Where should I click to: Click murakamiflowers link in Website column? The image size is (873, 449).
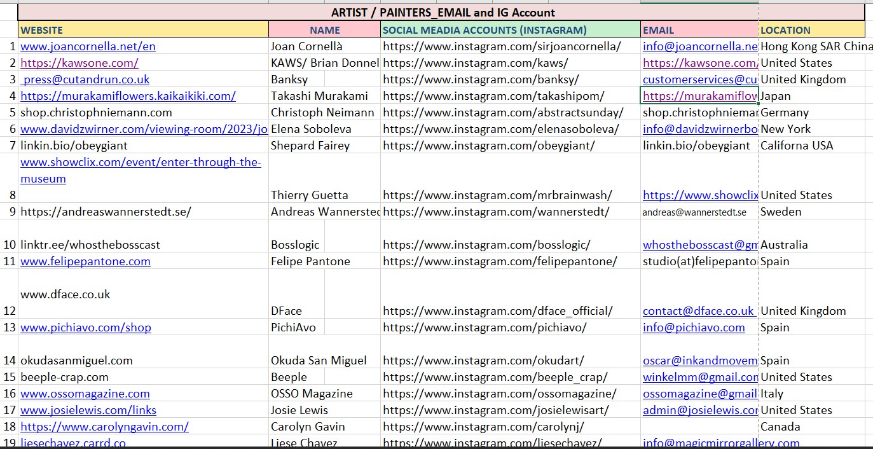coord(128,96)
